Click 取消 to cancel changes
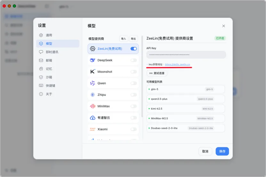This screenshot has width=266, height=177. pos(205,151)
